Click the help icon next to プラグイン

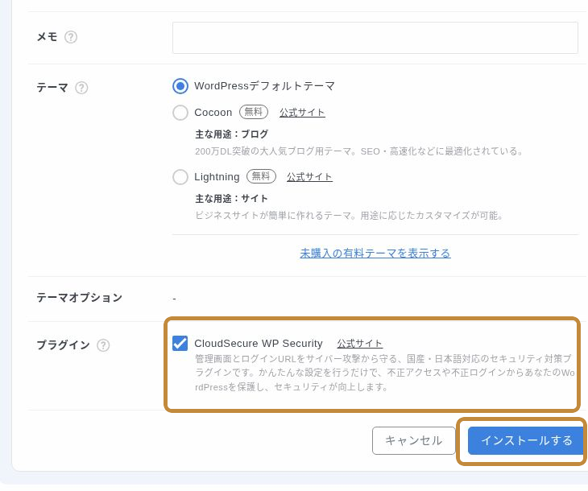pos(103,345)
